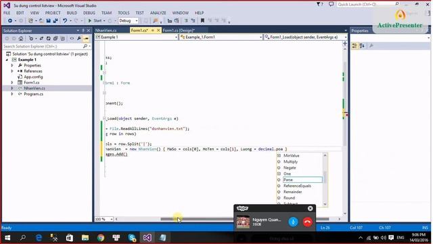Click the Navigate Backward toolbar icon

tap(10, 21)
